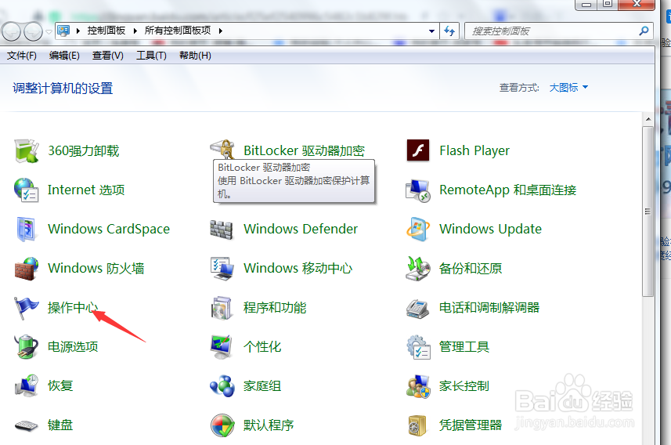
Task: Open the 帮助(H) menu
Action: [195, 56]
